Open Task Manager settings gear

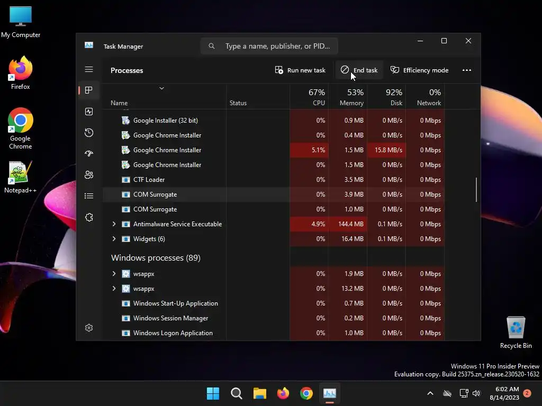coord(89,328)
